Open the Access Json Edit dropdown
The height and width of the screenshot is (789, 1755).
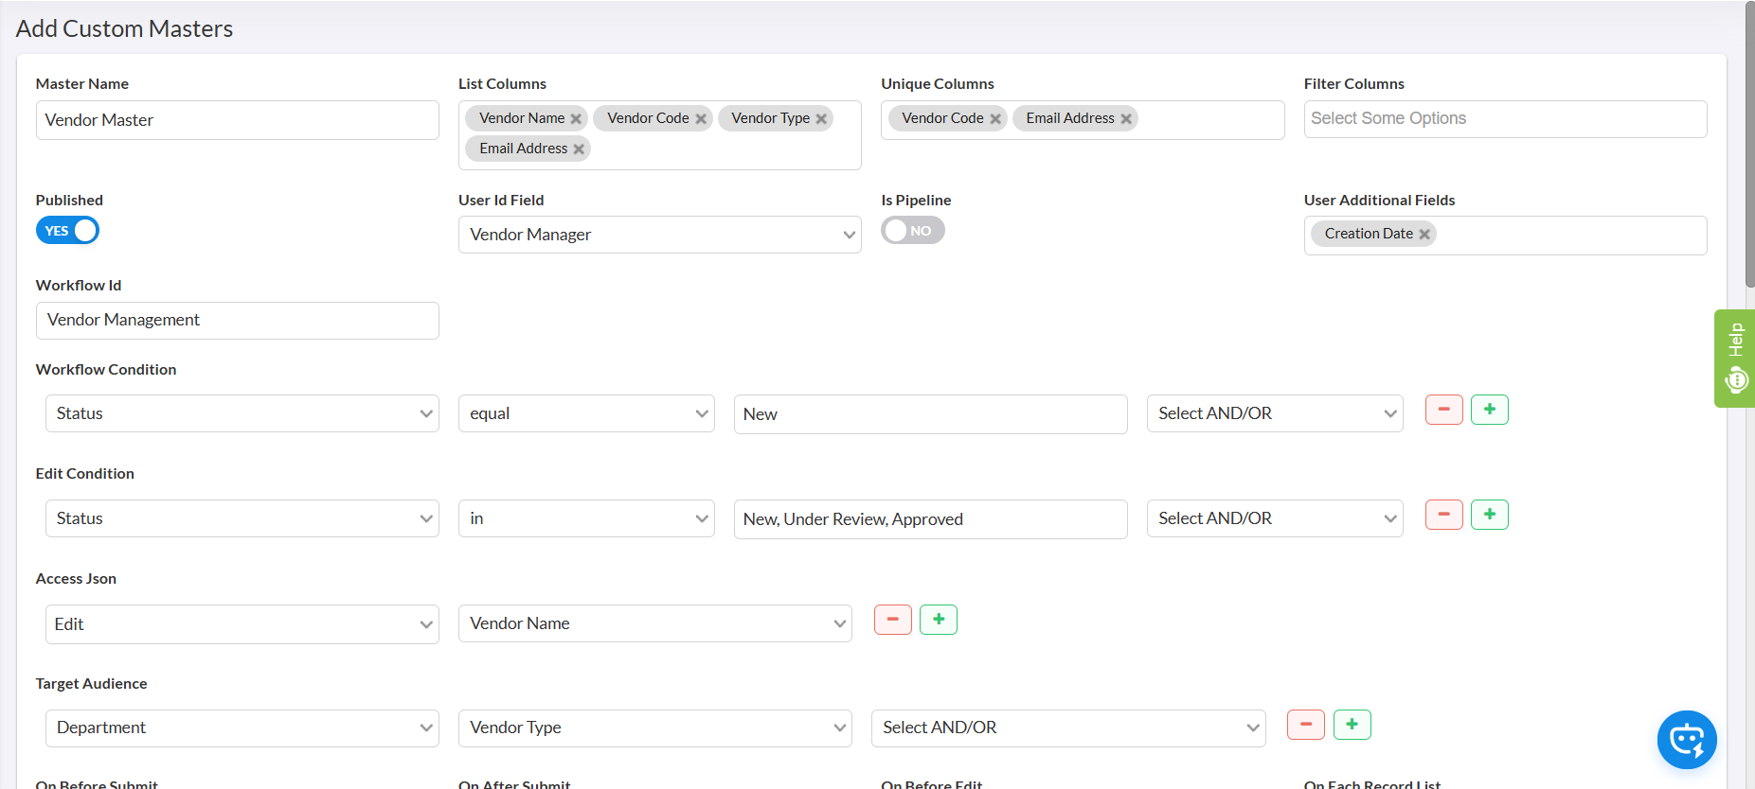coord(242,624)
